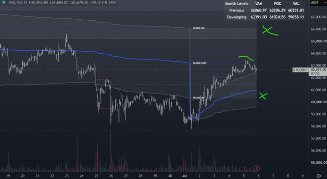
Task: Click the 55,000.00 price axis label
Action: point(318,162)
